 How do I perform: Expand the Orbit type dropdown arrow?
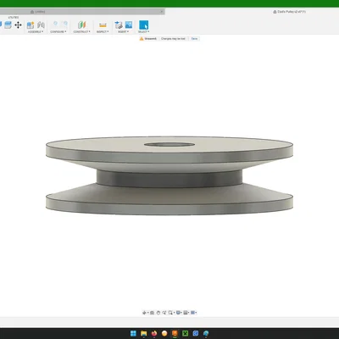pyautogui.click(x=147, y=313)
